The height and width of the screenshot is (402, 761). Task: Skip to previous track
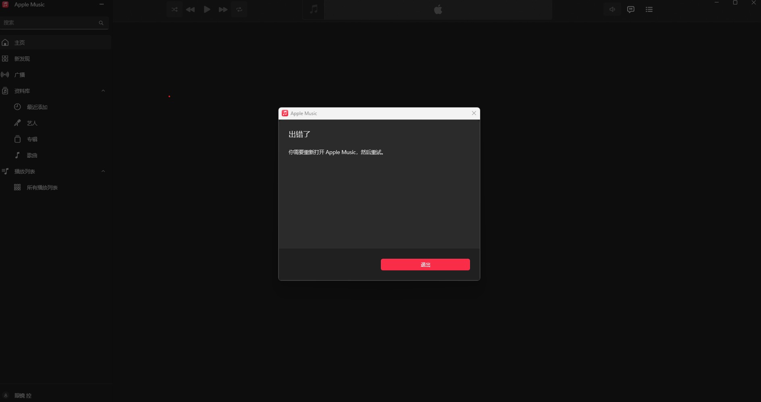point(191,9)
